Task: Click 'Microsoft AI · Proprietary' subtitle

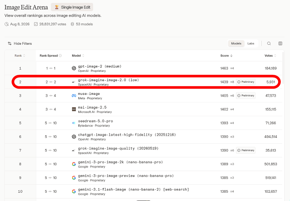Action: pyautogui.click(x=95, y=112)
